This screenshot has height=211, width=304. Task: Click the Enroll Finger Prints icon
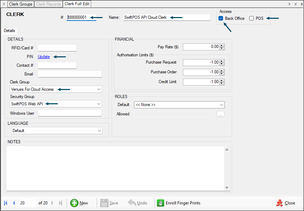161,203
